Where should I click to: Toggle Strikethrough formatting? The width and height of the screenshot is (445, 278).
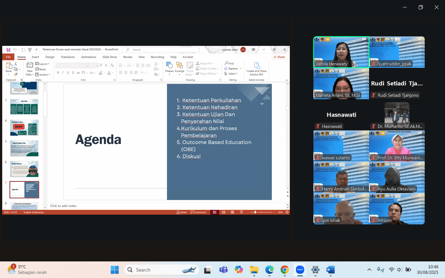tap(78, 73)
